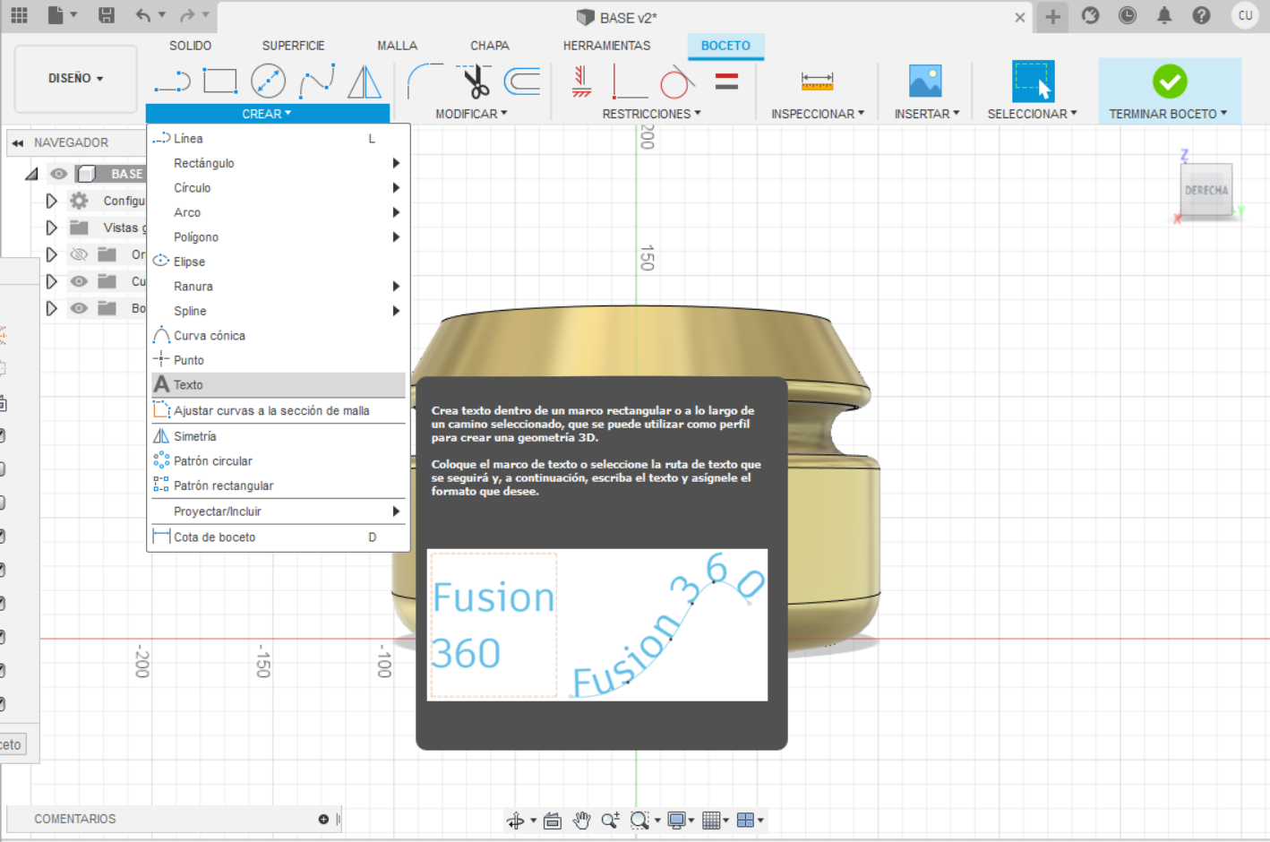The width and height of the screenshot is (1270, 842).
Task: Collapse the NAVEGADOR panel arrows
Action: coord(17,142)
